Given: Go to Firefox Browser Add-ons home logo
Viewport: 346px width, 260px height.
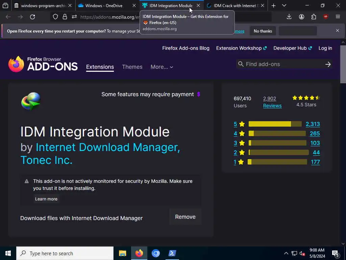Looking at the screenshot, I should point(43,64).
